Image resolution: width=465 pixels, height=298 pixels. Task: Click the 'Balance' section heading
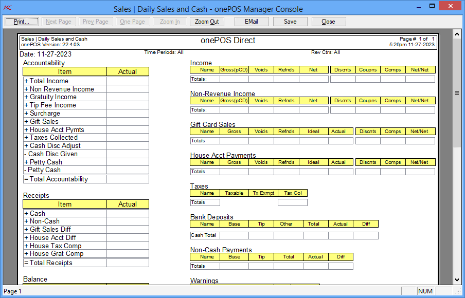tap(35, 280)
